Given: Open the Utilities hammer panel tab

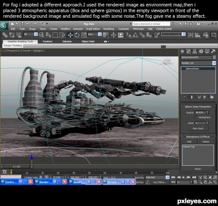Looking at the screenshot, I should click(x=213, y=51).
